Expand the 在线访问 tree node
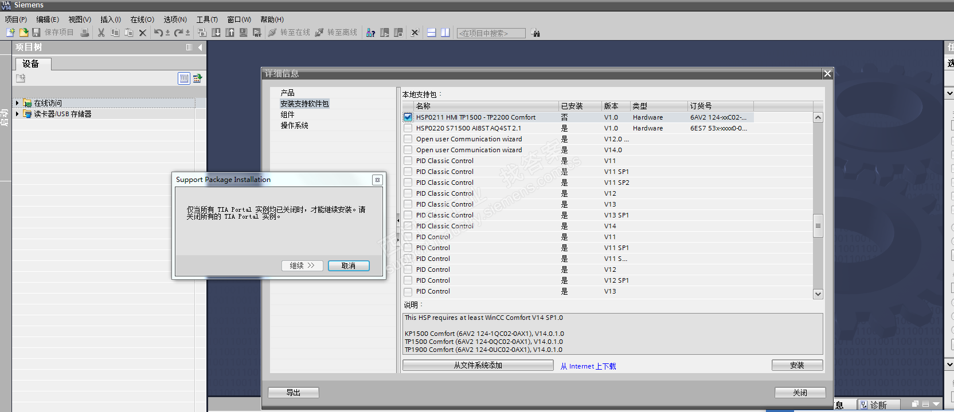 point(17,103)
